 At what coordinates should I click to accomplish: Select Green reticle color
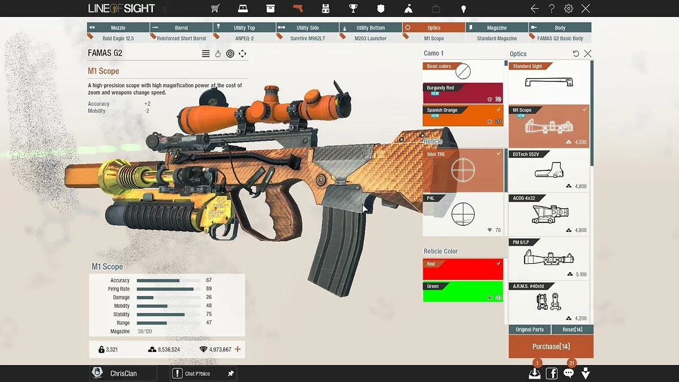click(463, 291)
